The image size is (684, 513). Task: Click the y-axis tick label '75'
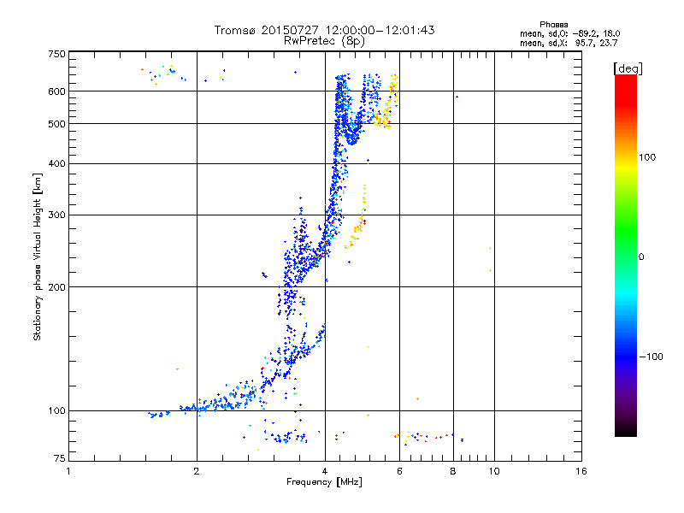(x=60, y=458)
